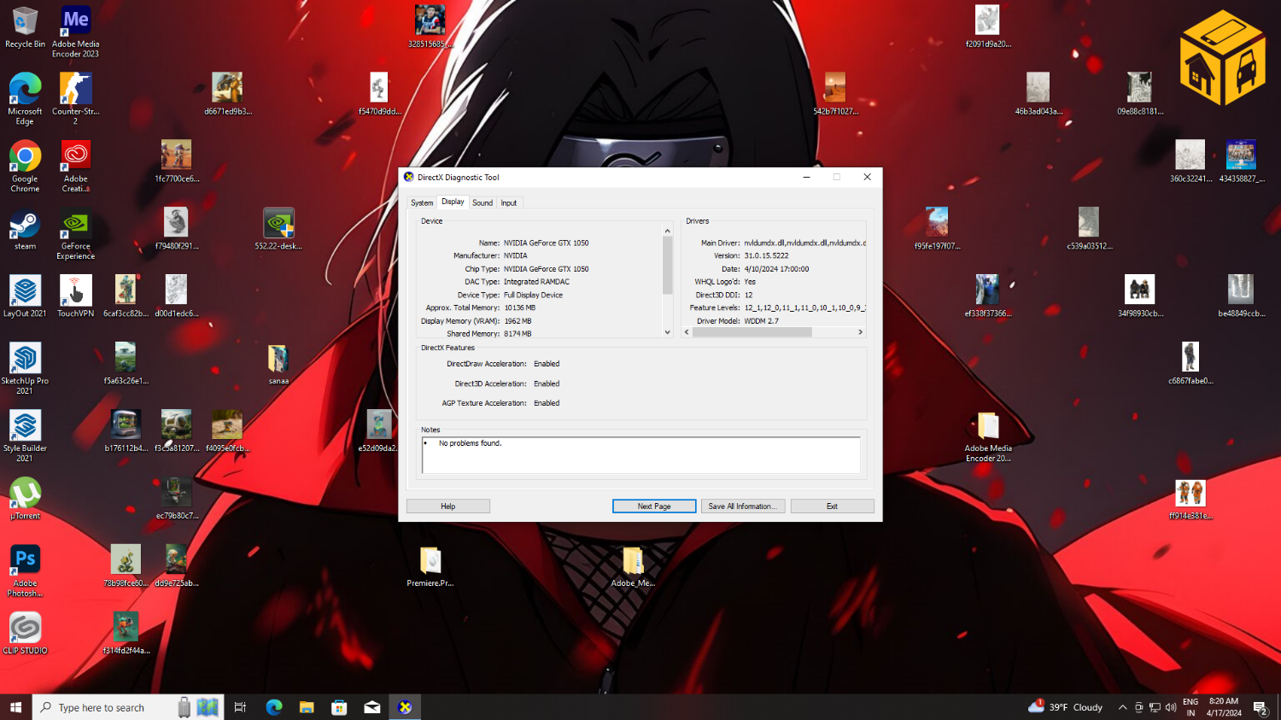Open CLIP STUDIO desktop shortcut
The image size is (1281, 720).
25,634
